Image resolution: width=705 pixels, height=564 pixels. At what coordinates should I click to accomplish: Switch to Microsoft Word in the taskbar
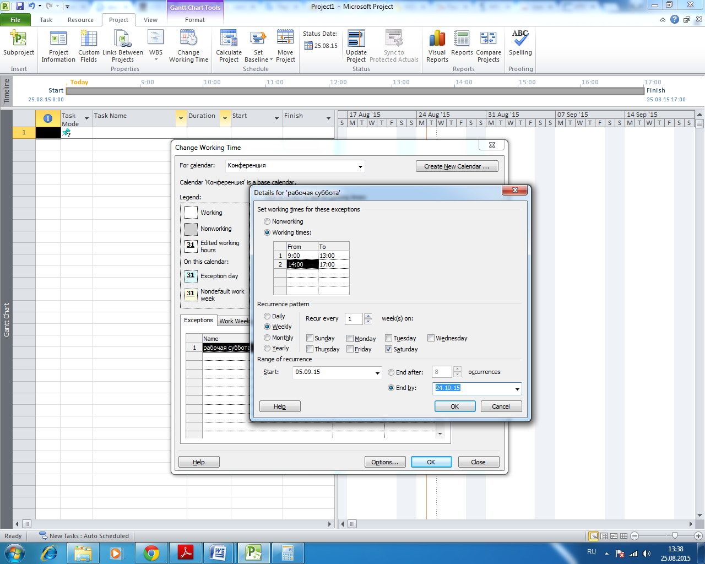tap(219, 552)
